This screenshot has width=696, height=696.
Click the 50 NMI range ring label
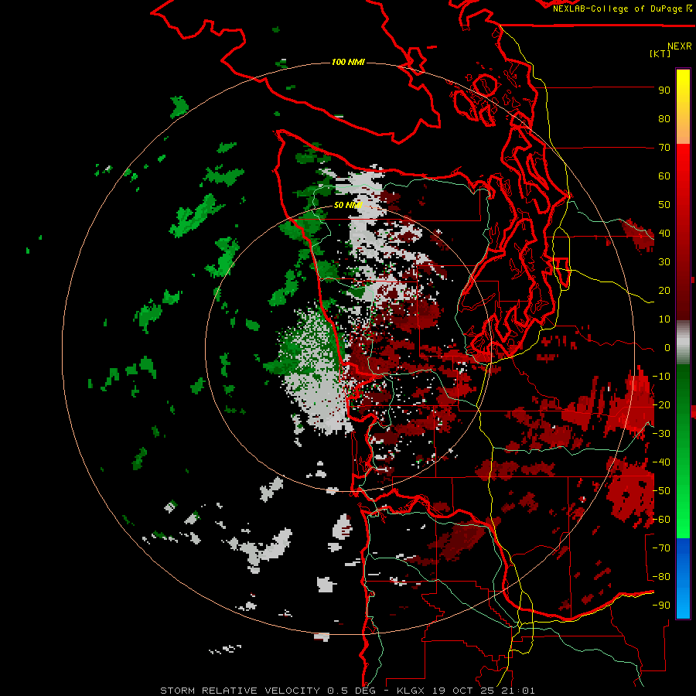point(349,205)
